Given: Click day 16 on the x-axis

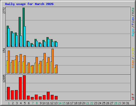Looking at the screenshot, I should pos(68,103).
